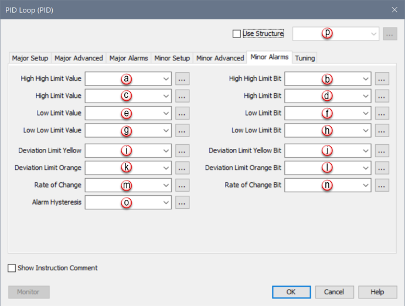This screenshot has width=405, height=306.
Task: Click ellipsis button beside Low Limit Value
Action: pos(182,113)
